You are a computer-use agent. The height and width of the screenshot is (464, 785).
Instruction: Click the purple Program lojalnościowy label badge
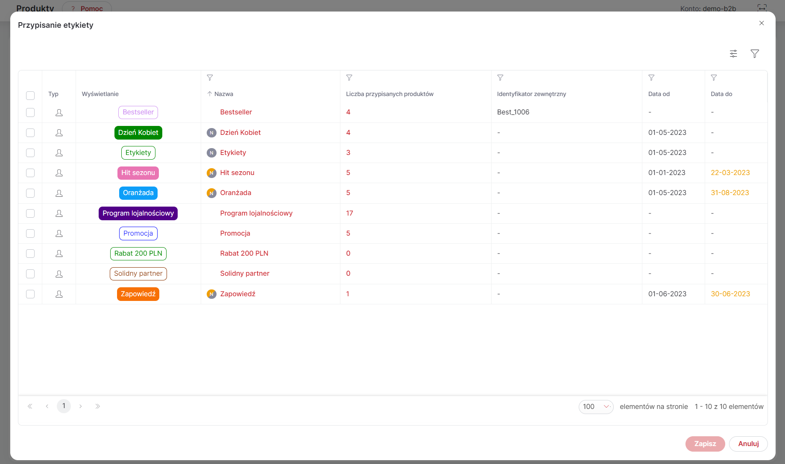pyautogui.click(x=138, y=213)
